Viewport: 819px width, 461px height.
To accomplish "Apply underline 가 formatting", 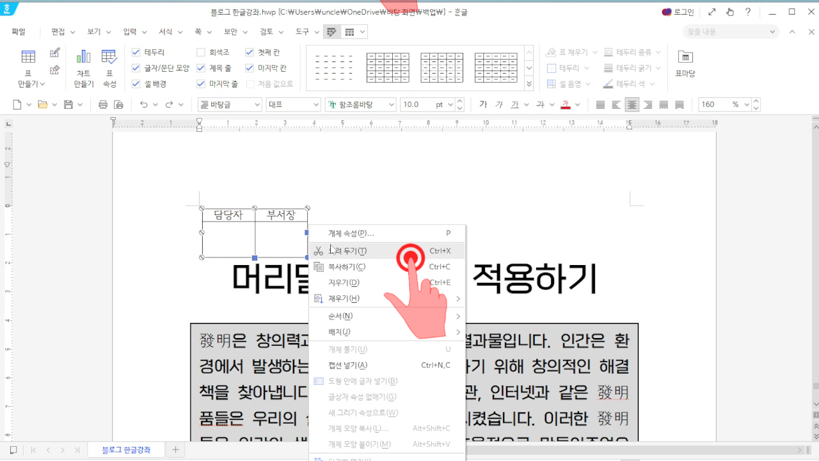I will tap(515, 104).
